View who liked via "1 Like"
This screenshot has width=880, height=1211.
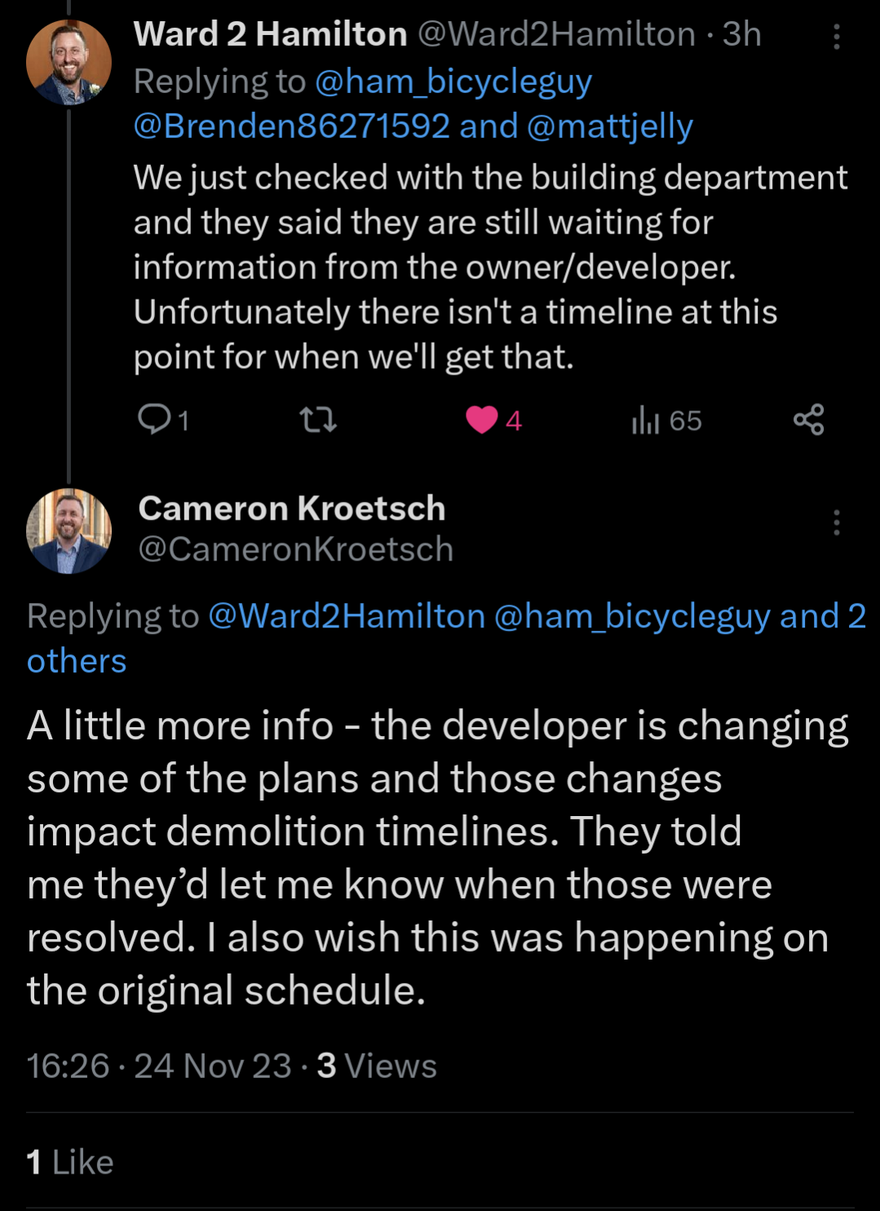tap(70, 1162)
